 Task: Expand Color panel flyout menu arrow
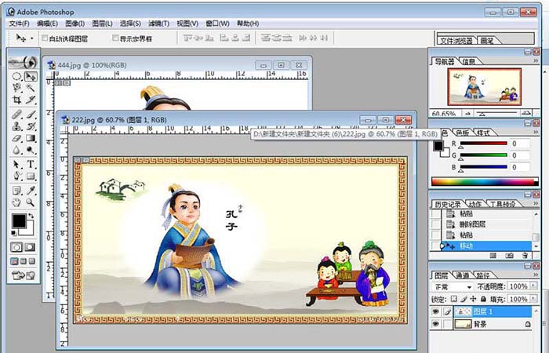[536, 132]
